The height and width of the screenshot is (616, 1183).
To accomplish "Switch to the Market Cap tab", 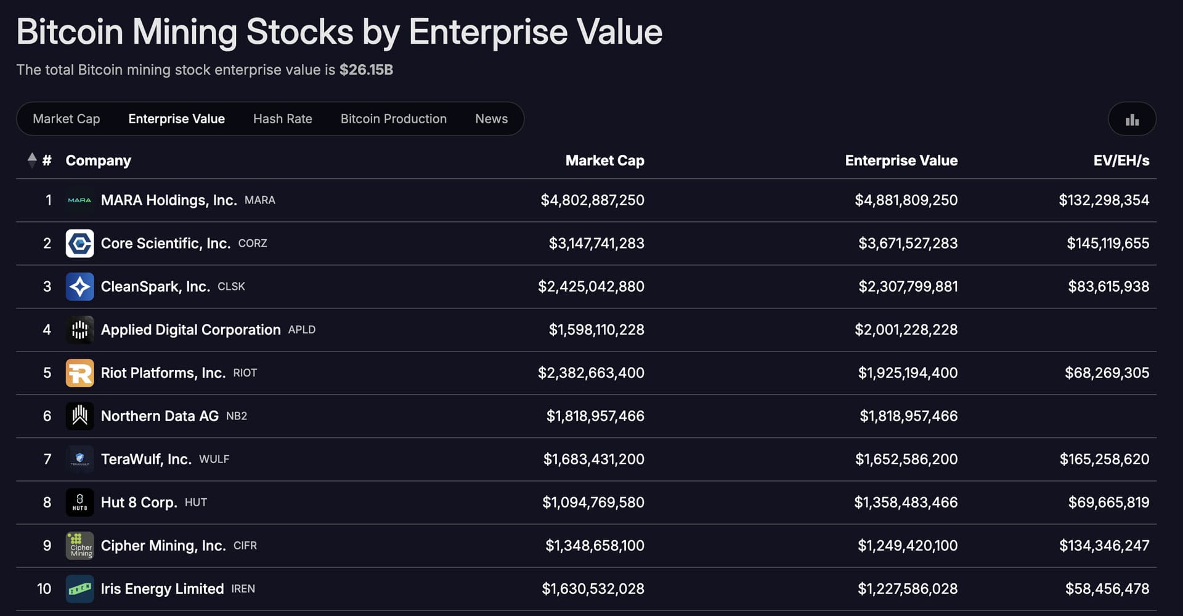I will pos(67,118).
